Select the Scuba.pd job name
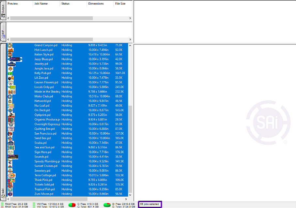Screen dimensions: 296x208 pyautogui.click(x=40, y=143)
